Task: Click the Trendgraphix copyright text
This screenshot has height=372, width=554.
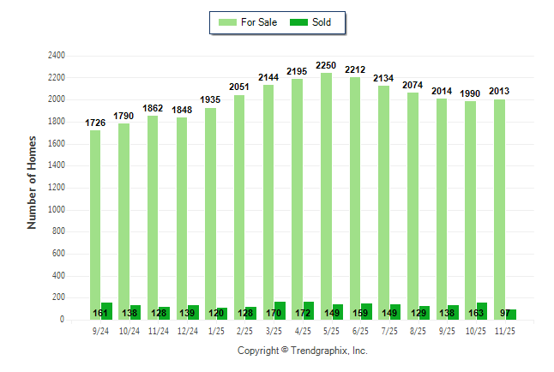Action: [302, 351]
